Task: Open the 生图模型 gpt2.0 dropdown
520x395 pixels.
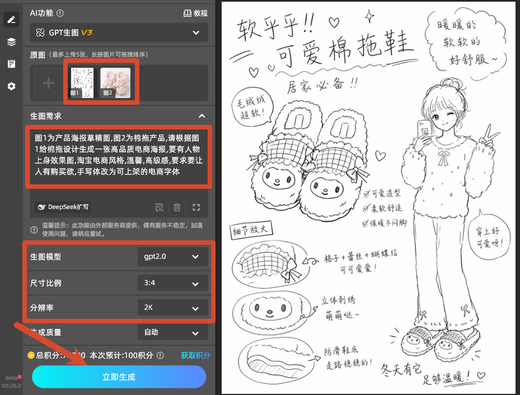Action: pyautogui.click(x=172, y=257)
